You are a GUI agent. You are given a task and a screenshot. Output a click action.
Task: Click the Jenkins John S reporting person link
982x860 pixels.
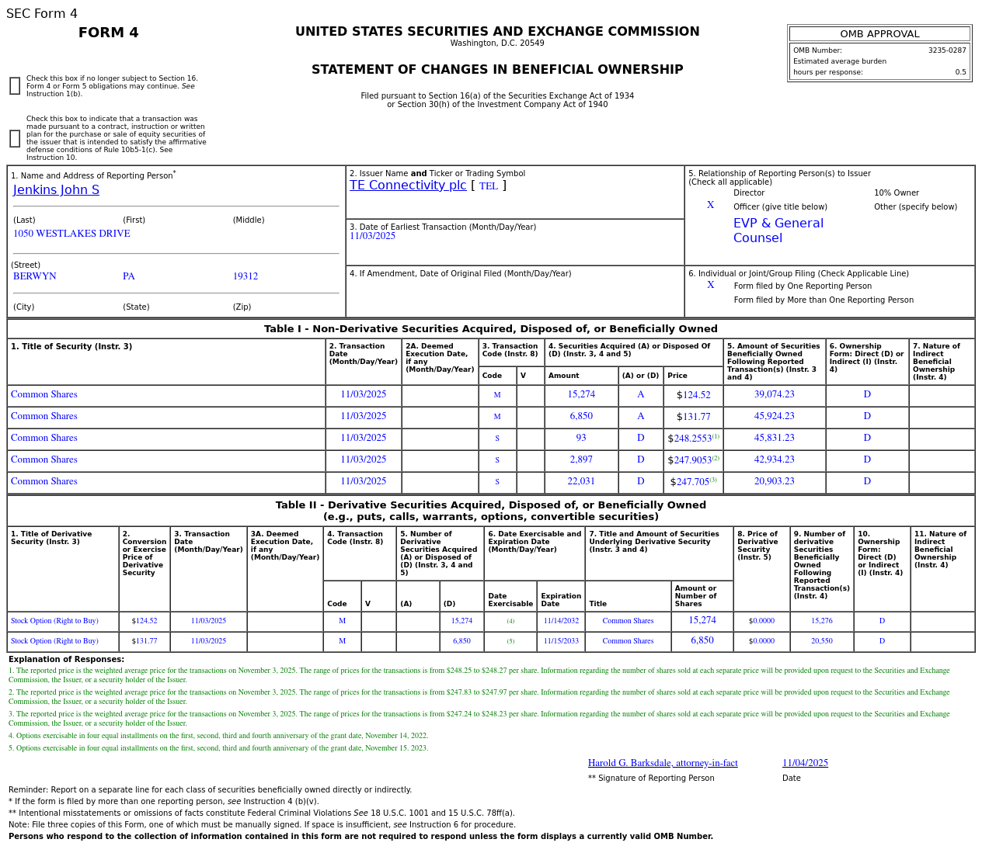click(56, 190)
